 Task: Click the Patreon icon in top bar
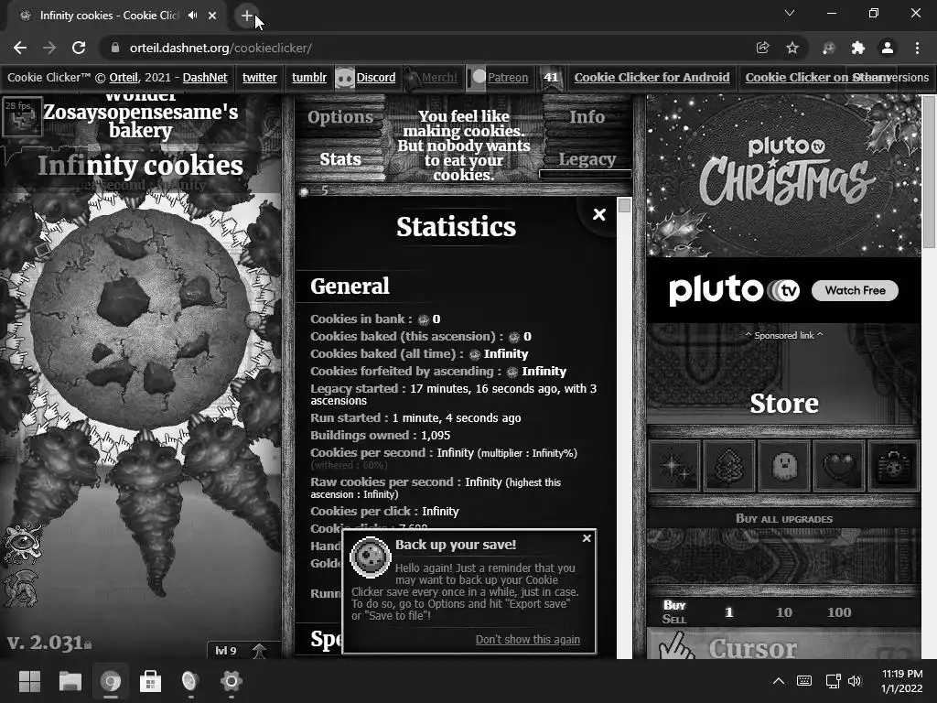[x=476, y=78]
